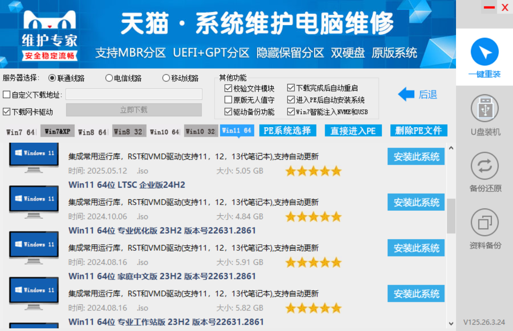513x331 pixels.
Task: Enable the 自定义下载地址 checkbox
Action: click(6, 95)
